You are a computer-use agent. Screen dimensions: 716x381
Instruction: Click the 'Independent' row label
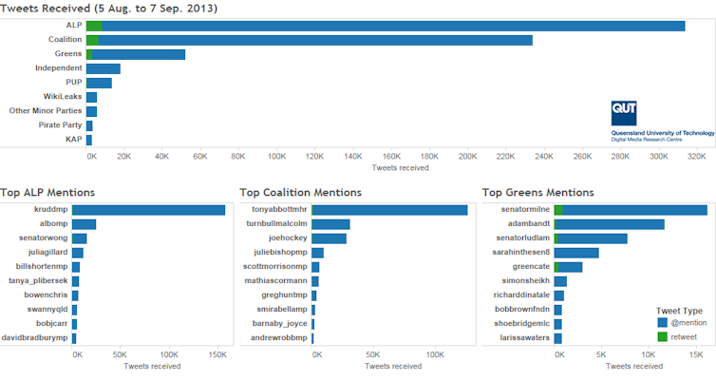pyautogui.click(x=59, y=67)
